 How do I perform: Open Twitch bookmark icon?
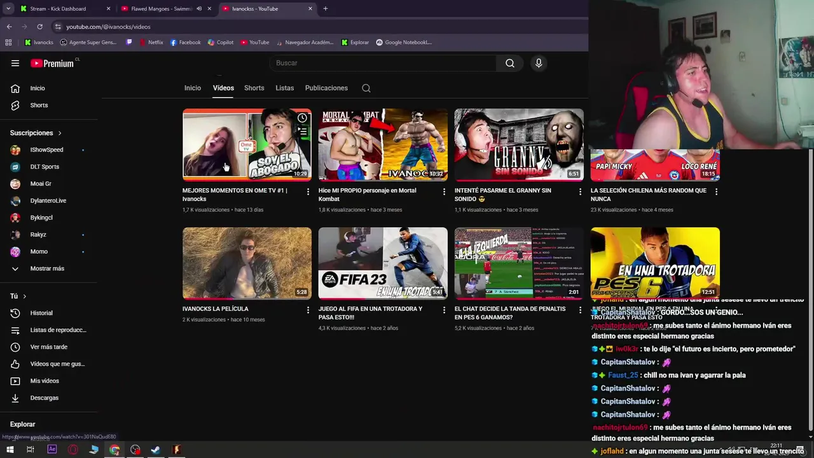pos(129,43)
